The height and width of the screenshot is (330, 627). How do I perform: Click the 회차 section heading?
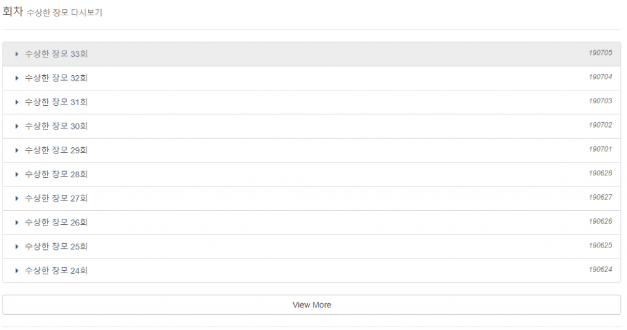[13, 12]
